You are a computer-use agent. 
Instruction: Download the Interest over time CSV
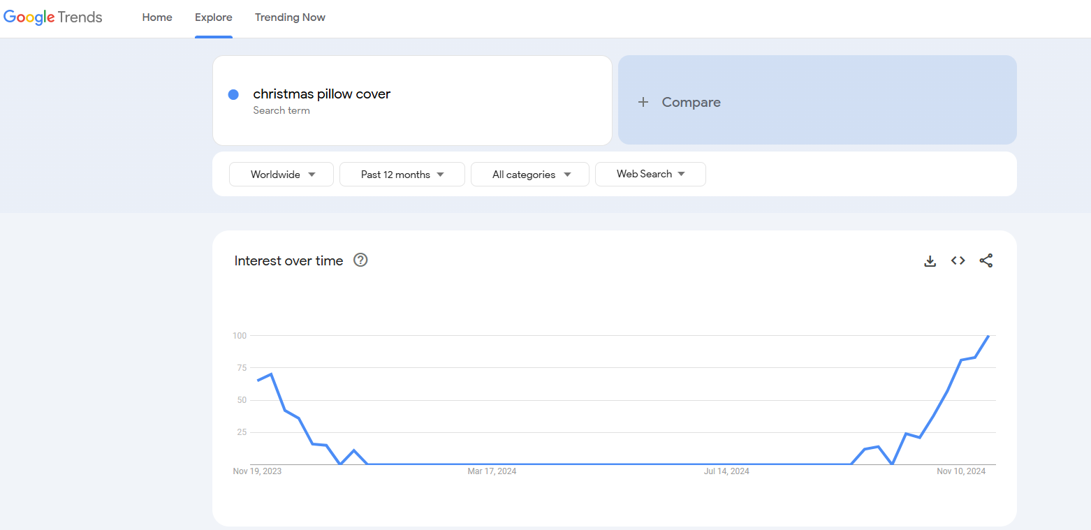[x=930, y=261]
